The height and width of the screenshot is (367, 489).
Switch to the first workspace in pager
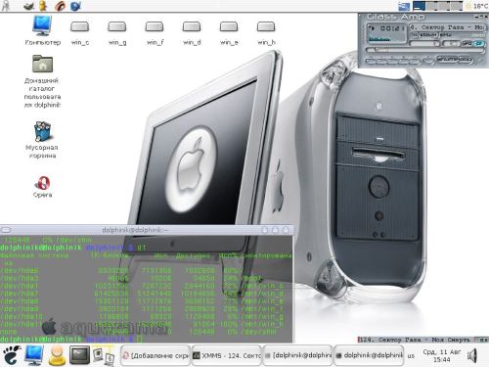point(419,6)
